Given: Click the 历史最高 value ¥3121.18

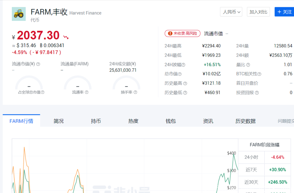Looking at the screenshot, I should [x=211, y=83].
